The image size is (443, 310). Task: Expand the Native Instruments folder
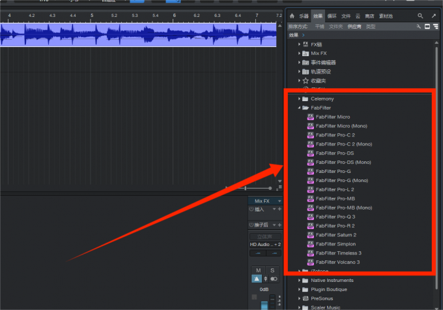coord(299,280)
